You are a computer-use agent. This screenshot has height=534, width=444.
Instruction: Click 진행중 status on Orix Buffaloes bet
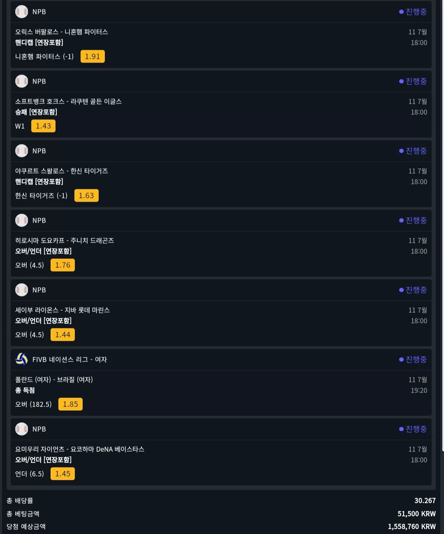coord(413,12)
